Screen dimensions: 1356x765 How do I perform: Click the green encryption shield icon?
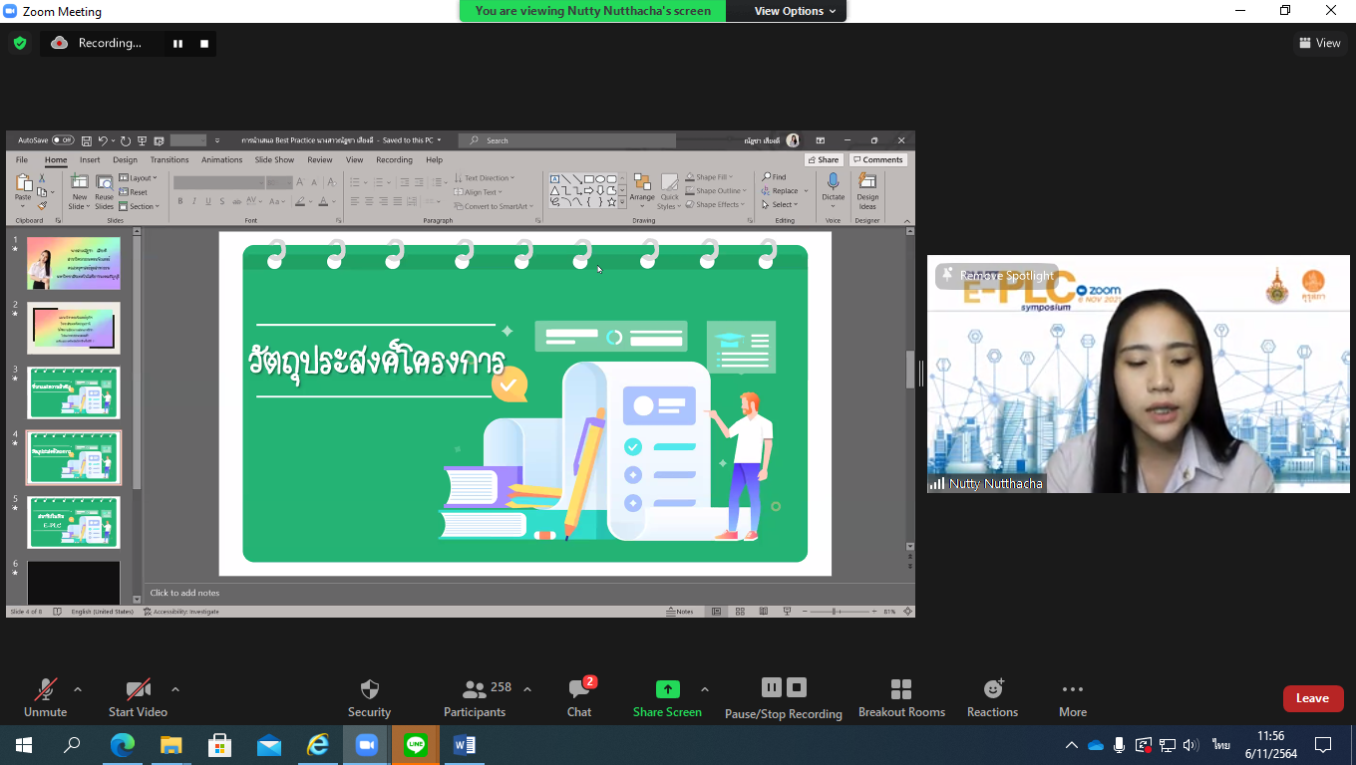[x=20, y=43]
